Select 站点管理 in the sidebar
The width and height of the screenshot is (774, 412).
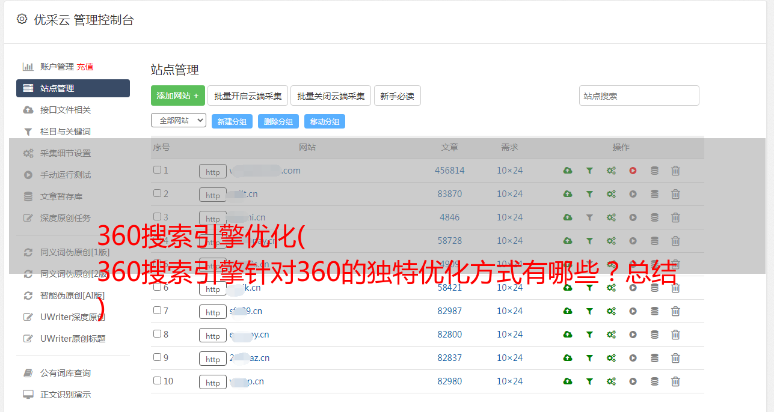tap(73, 88)
